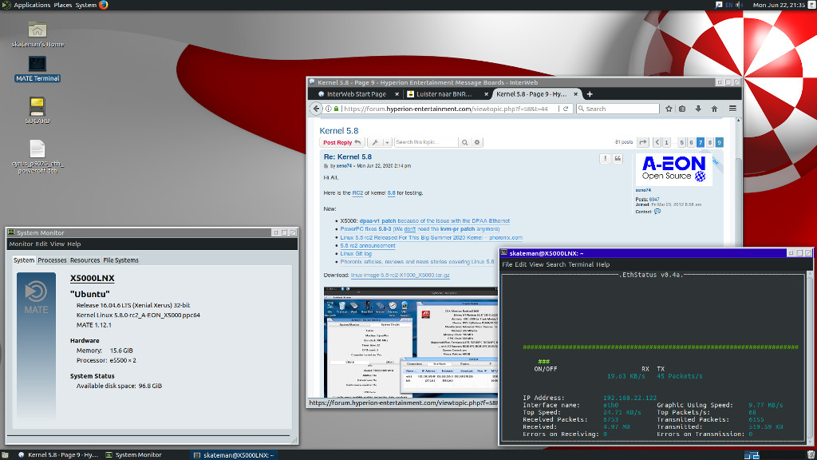Open the Places menu
The width and height of the screenshot is (817, 460).
[63, 5]
